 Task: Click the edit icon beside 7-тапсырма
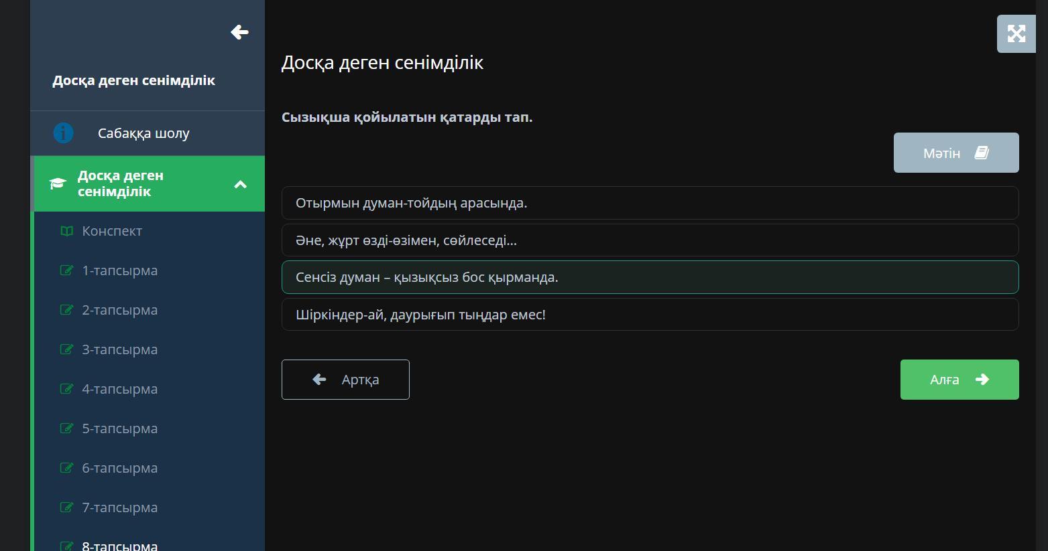(x=67, y=507)
